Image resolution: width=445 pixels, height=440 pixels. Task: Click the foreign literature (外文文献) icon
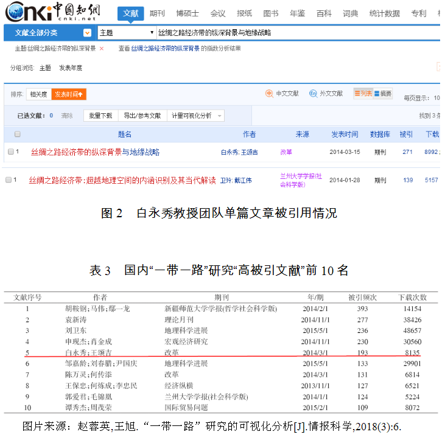[x=313, y=94]
